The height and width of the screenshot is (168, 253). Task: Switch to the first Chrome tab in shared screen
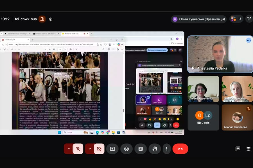17,34
